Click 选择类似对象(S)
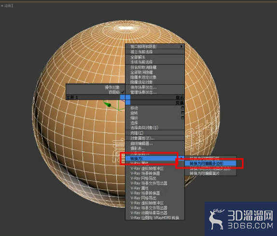 [x=144, y=128]
